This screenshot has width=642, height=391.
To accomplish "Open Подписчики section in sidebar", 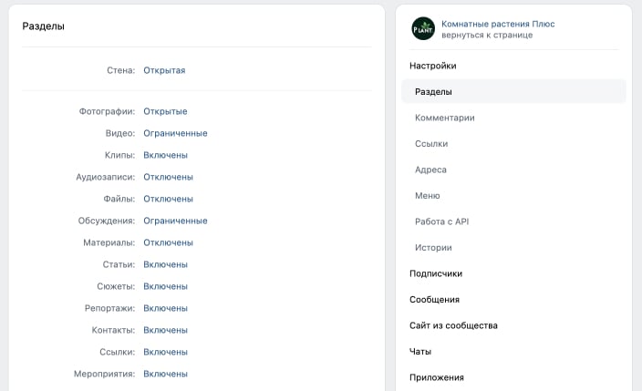I will [436, 273].
